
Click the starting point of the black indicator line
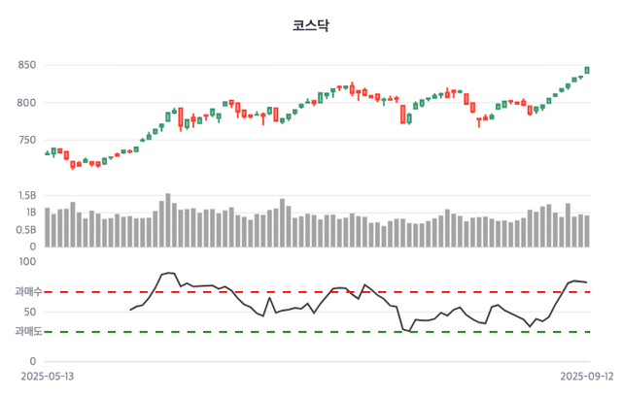click(x=130, y=310)
